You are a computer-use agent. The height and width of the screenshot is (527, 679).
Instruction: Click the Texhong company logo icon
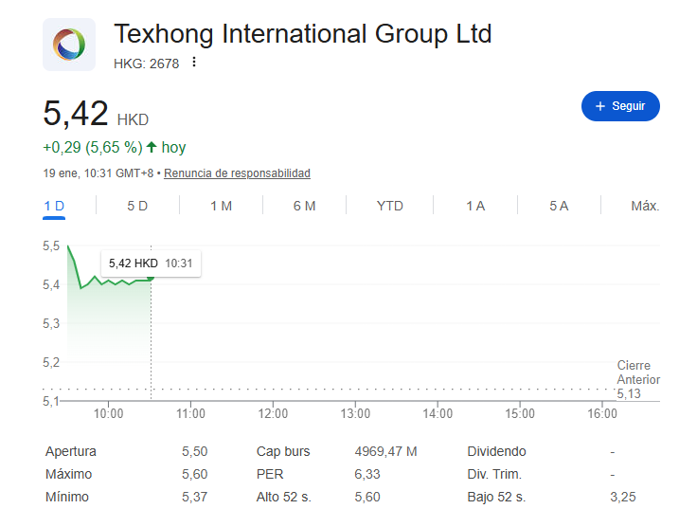69,45
